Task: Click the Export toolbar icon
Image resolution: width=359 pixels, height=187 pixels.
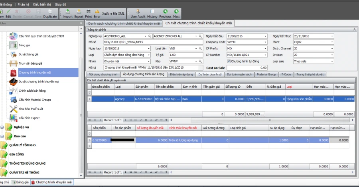Action: (x=79, y=11)
